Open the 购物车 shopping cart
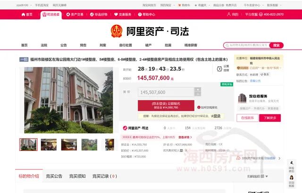302x193 pixels. (x=184, y=5)
